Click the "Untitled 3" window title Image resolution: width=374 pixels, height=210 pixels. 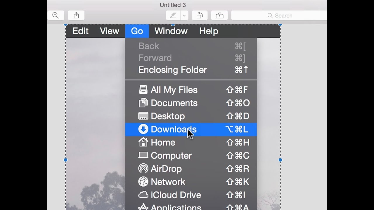point(173,5)
